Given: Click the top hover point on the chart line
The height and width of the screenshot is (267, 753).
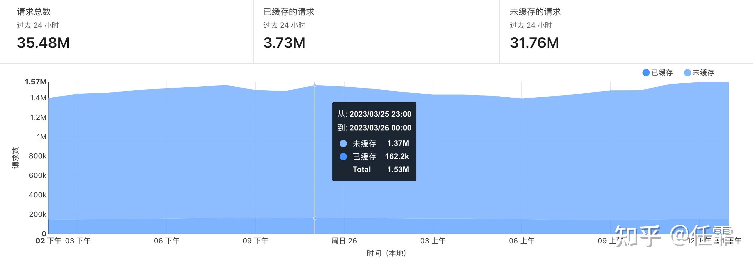Looking at the screenshot, I should tap(315, 85).
